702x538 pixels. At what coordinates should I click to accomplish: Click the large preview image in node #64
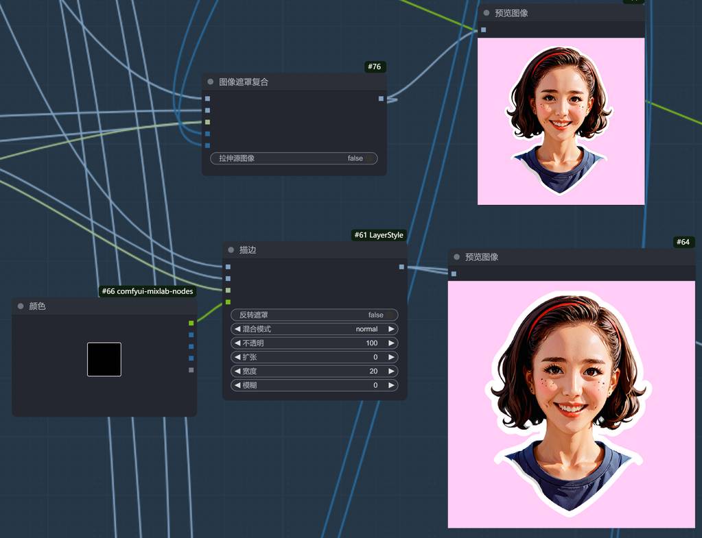pos(571,404)
